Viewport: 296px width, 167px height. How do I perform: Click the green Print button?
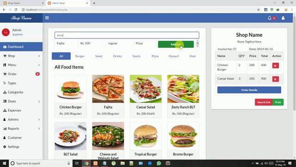point(278,102)
